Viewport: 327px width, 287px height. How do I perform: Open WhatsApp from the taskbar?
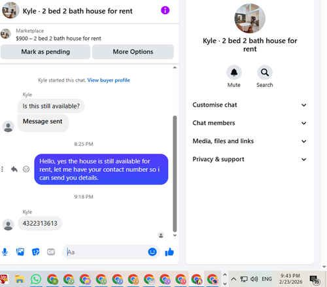point(36,279)
